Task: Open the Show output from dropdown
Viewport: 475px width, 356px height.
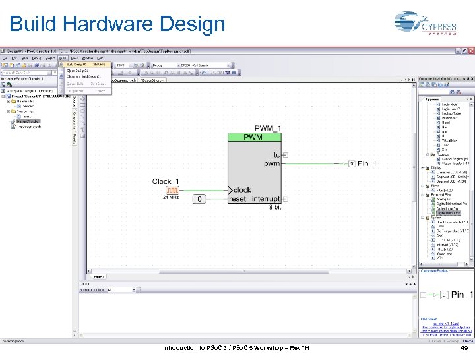Action: coord(121,290)
